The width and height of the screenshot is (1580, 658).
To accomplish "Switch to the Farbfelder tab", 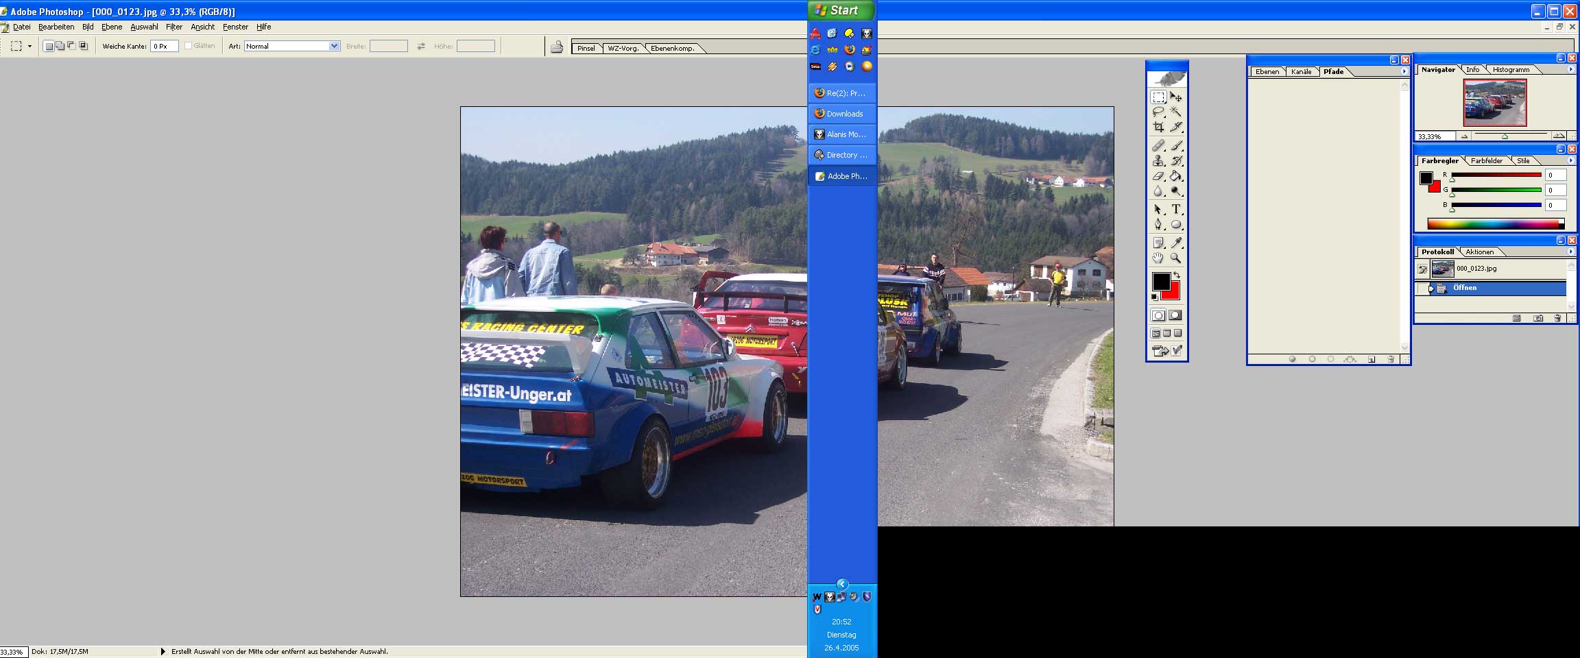I will point(1486,160).
